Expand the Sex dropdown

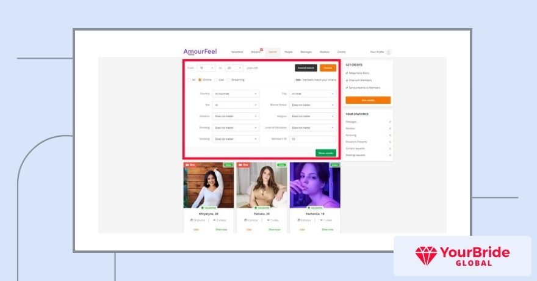click(236, 105)
